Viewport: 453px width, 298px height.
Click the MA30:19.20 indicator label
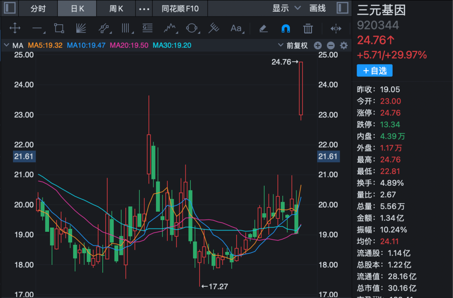[x=172, y=45]
